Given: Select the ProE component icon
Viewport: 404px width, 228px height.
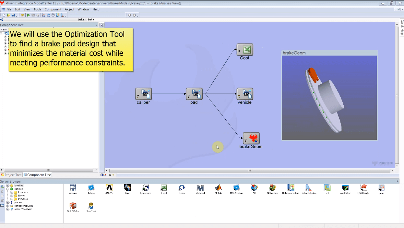Looking at the screenshot, I should click(327, 188).
